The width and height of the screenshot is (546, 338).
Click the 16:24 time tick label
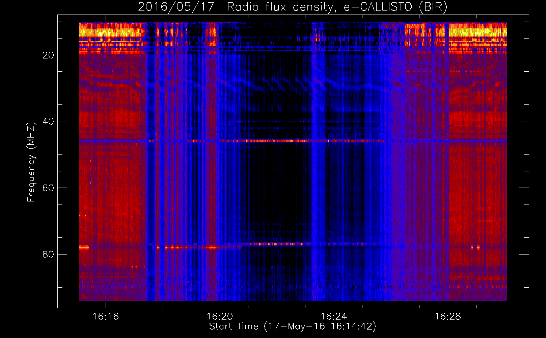334,317
